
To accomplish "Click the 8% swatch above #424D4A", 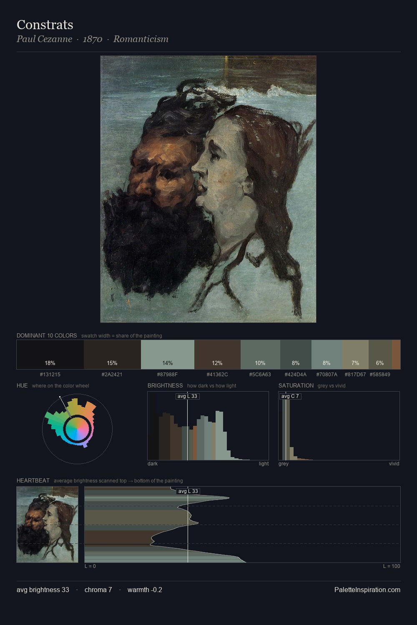I will (296, 355).
